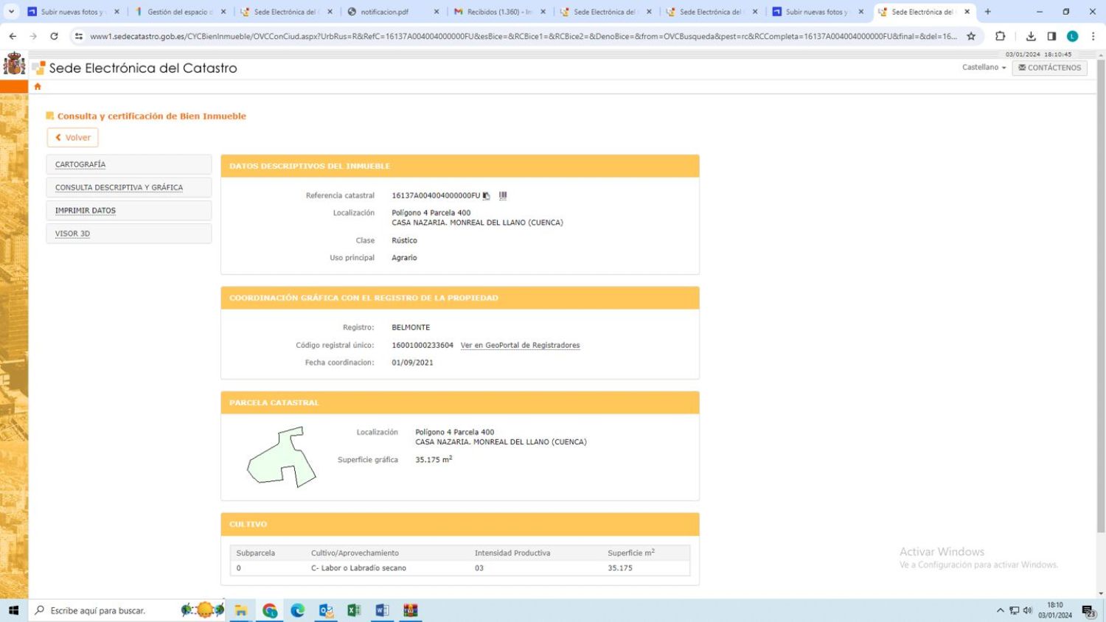Click the orange home icon

[38, 86]
